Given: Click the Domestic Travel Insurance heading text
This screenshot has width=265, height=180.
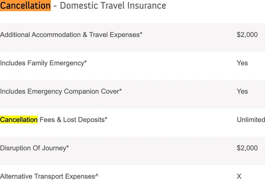Looking at the screenshot, I should (113, 6).
